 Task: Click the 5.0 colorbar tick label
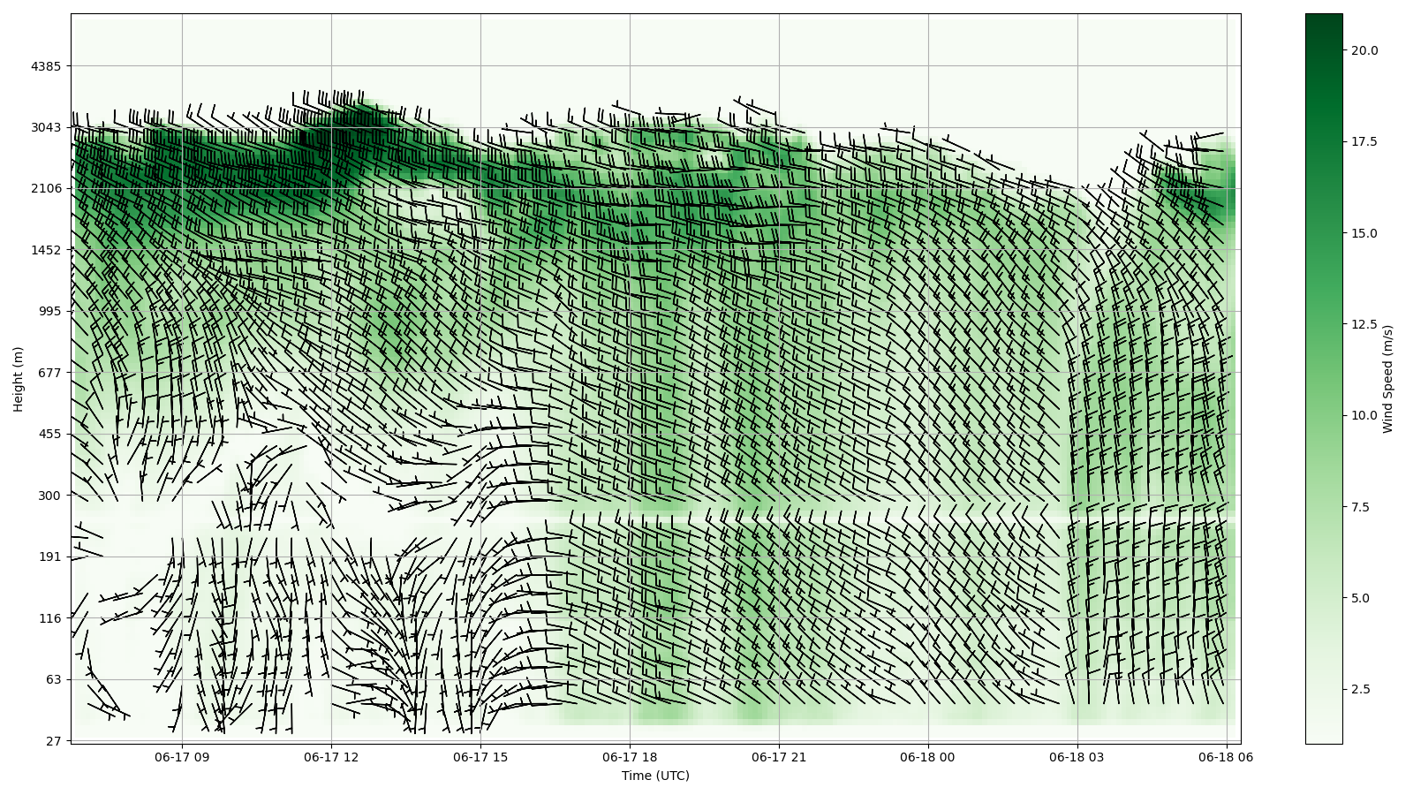[x=1361, y=598]
